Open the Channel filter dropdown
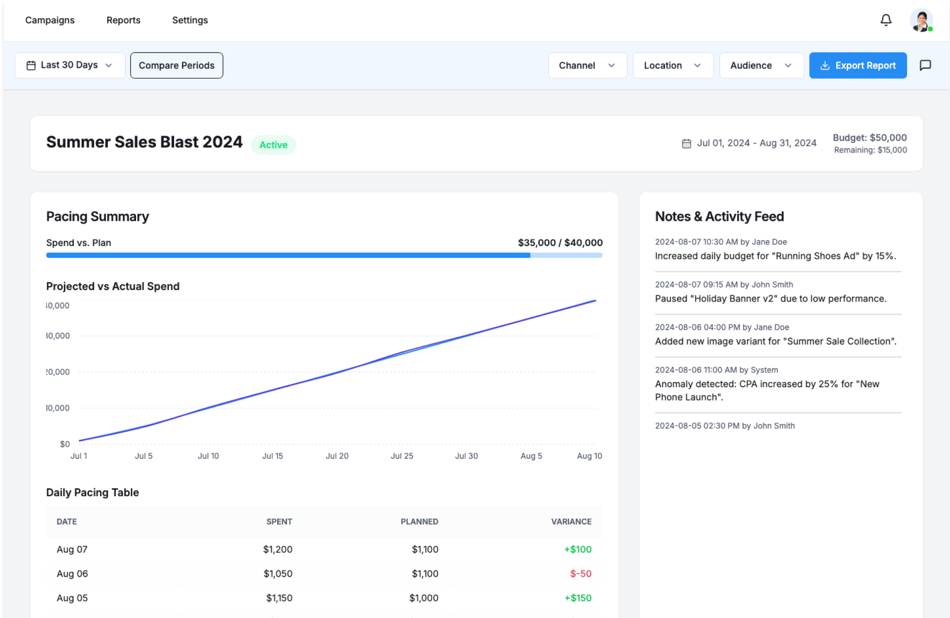This screenshot has width=950, height=618. [587, 65]
